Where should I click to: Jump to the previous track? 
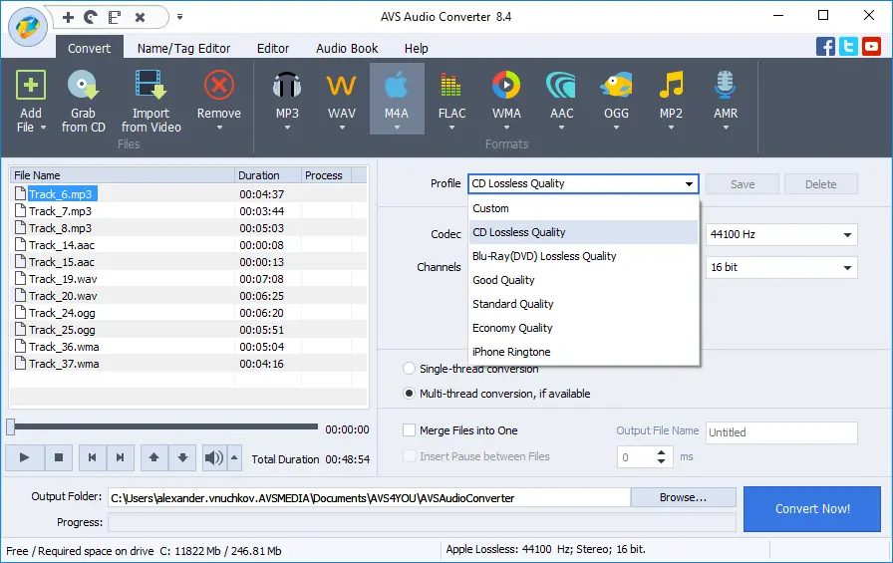click(x=93, y=457)
